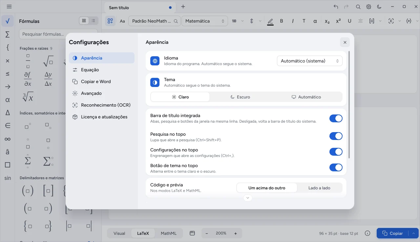Select the square root category icon in sidebar
420x242 pixels.
(8, 21)
